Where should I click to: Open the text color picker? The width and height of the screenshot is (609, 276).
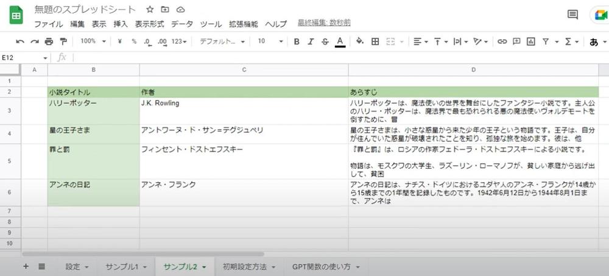[x=340, y=41]
